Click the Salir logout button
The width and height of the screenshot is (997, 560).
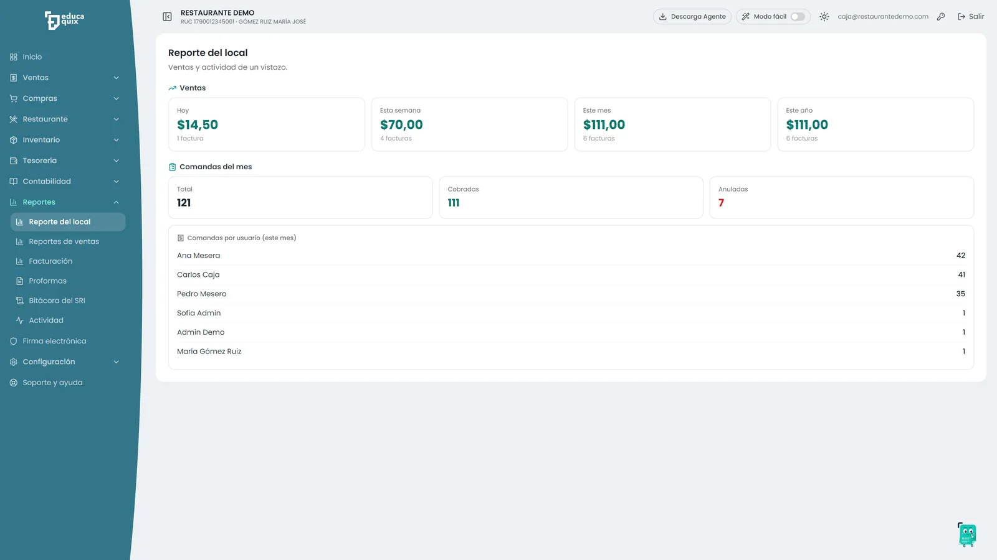point(971,17)
